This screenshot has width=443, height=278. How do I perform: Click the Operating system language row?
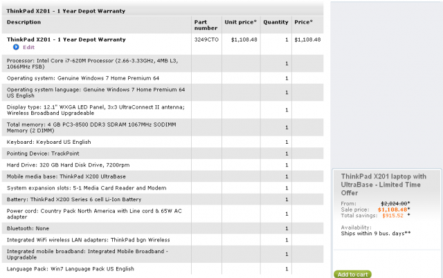tap(163, 92)
